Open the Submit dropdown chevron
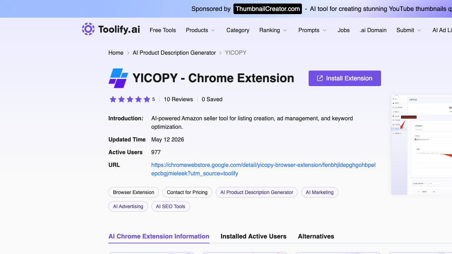Viewport: 452px width, 254px height. coord(419,30)
